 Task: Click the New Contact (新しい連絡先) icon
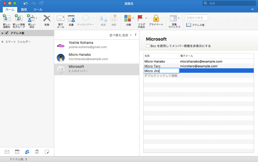pyautogui.click(x=6, y=18)
